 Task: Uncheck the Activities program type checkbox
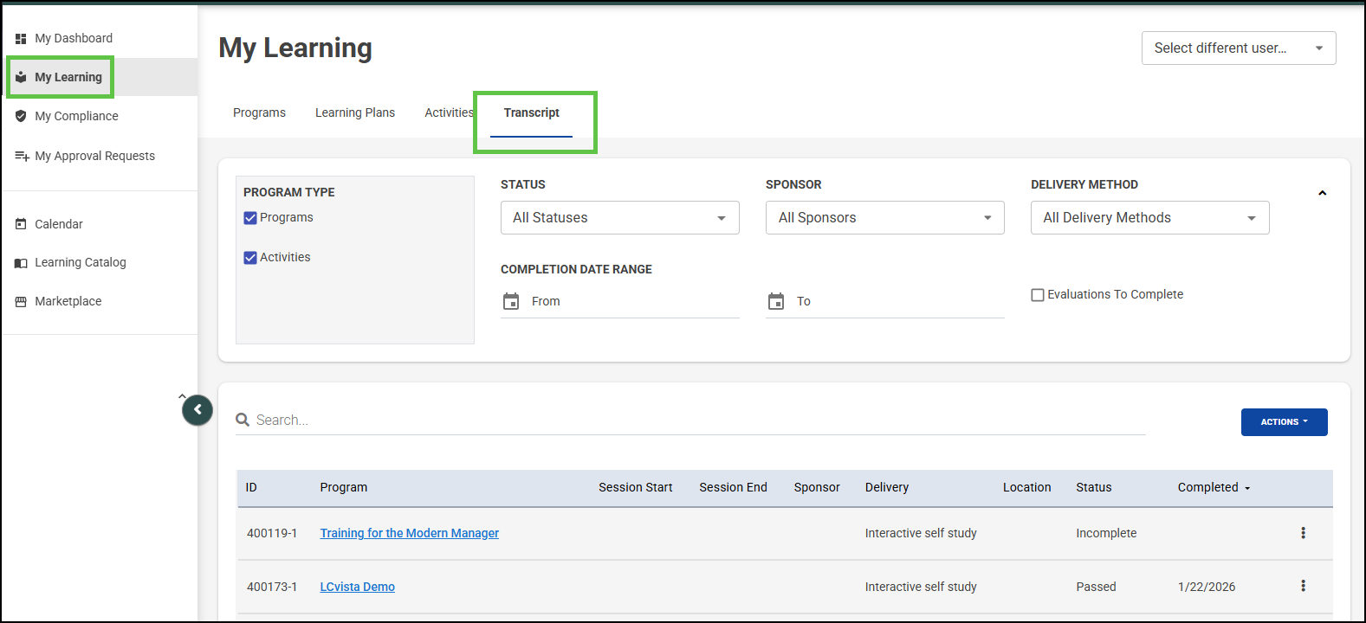(x=250, y=258)
